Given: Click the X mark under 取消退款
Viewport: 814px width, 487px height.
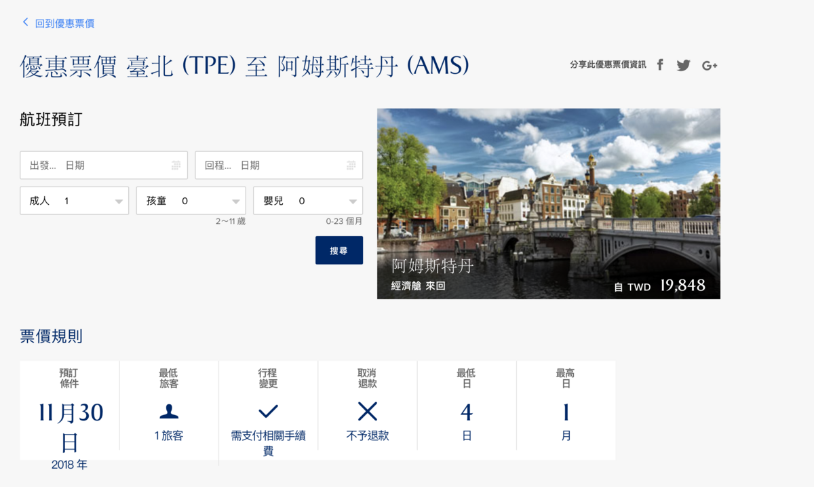Looking at the screenshot, I should 368,411.
